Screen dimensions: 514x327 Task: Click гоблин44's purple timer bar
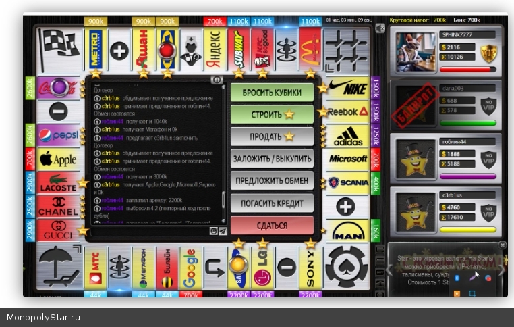(x=467, y=176)
